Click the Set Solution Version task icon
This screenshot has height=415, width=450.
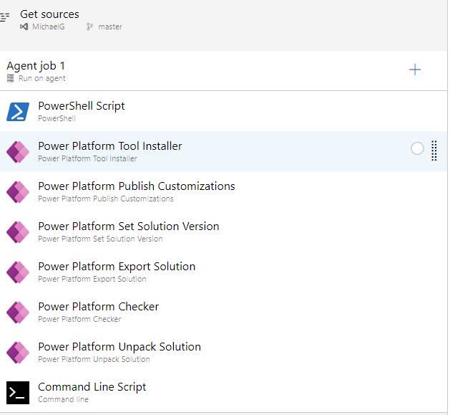pos(18,232)
